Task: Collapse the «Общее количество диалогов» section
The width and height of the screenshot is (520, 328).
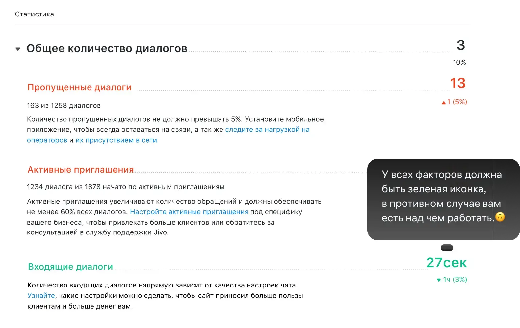Action: point(18,49)
